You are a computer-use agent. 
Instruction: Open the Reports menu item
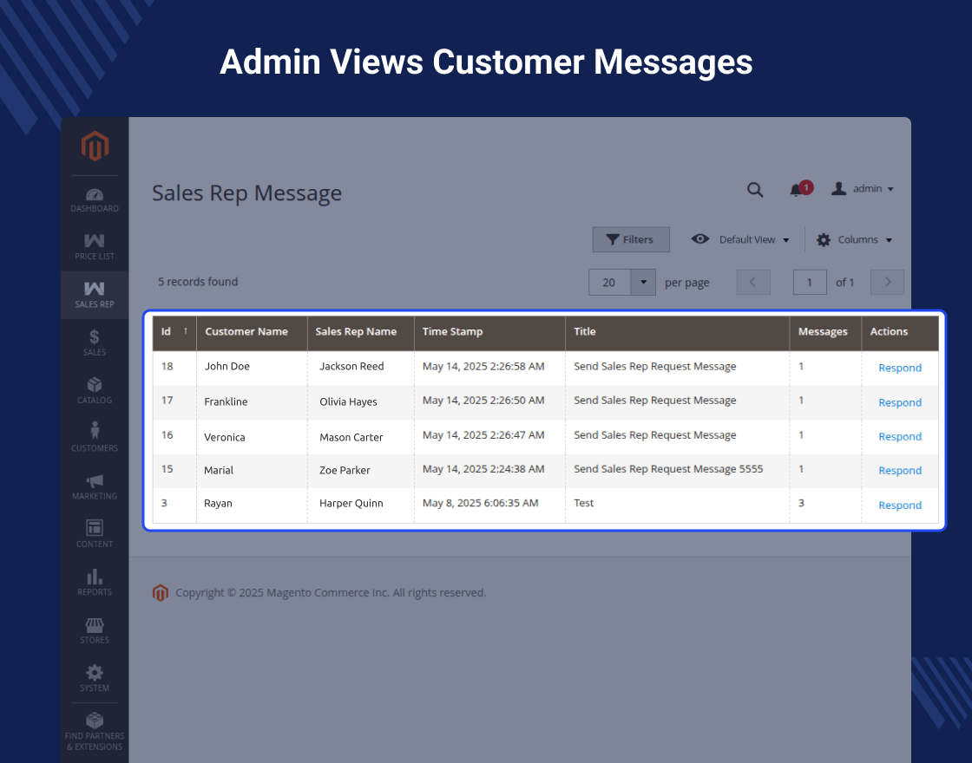pos(95,582)
